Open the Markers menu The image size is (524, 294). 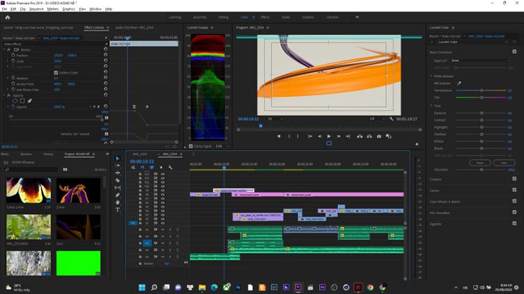[x=53, y=9]
